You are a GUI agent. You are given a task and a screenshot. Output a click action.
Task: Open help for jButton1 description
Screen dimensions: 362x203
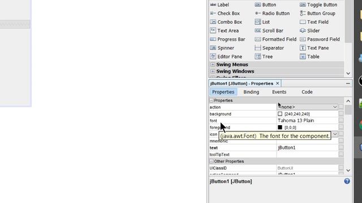(x=347, y=181)
